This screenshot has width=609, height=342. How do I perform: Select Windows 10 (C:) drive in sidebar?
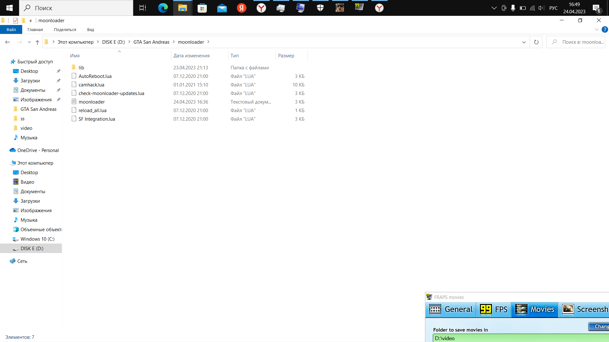click(37, 239)
